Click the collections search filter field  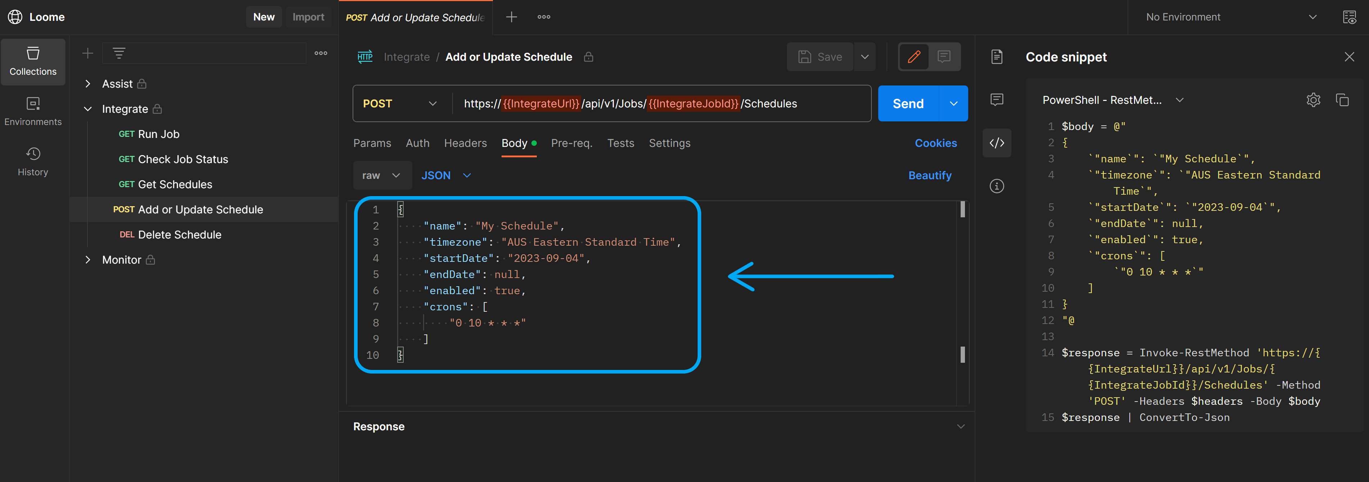205,53
